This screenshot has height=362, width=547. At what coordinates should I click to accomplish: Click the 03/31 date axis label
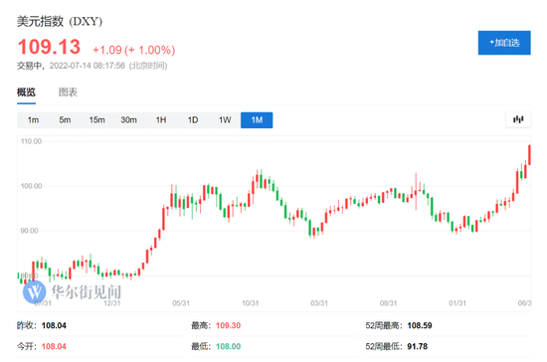[x=319, y=303]
